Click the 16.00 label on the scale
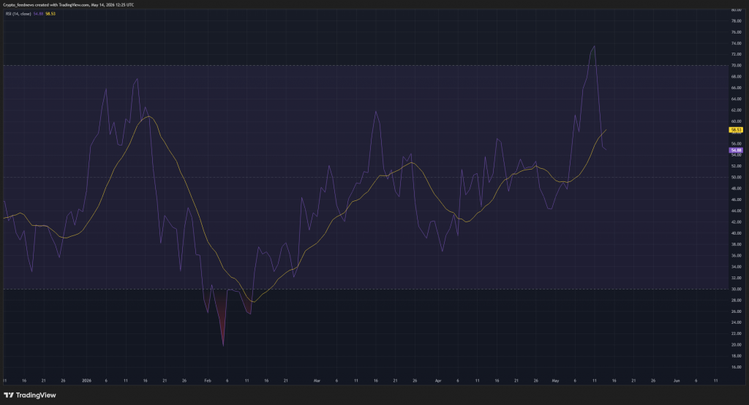The image size is (749, 405). (x=736, y=367)
